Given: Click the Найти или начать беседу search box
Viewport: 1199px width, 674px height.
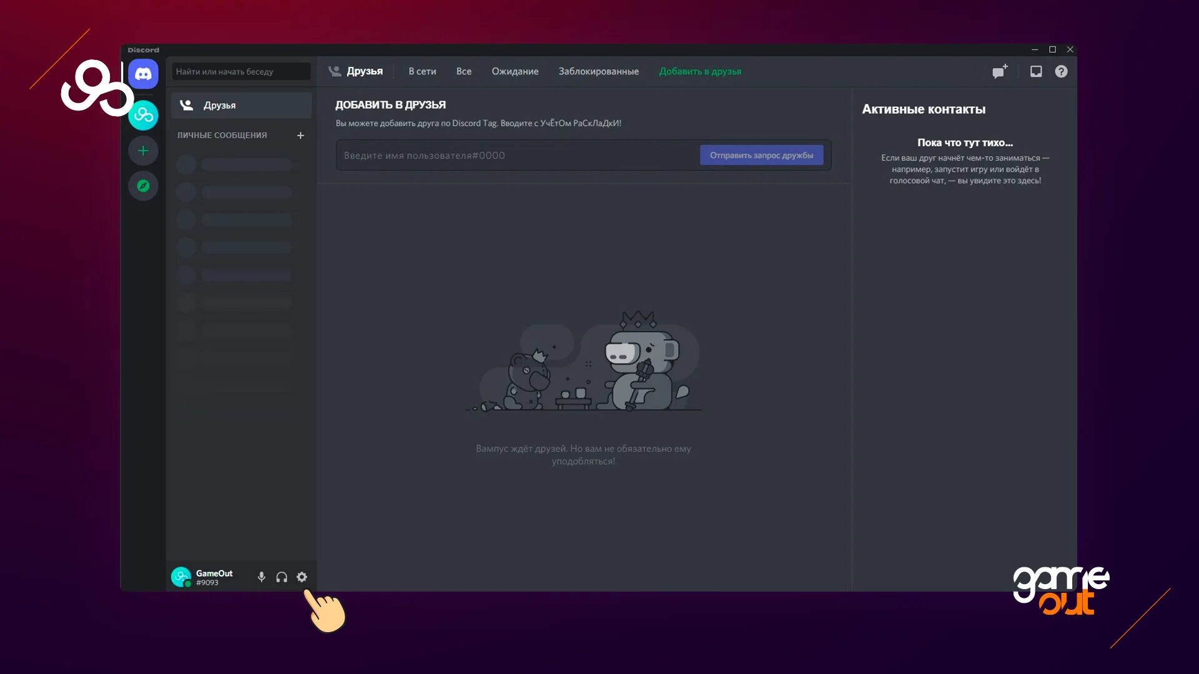Looking at the screenshot, I should coord(241,71).
